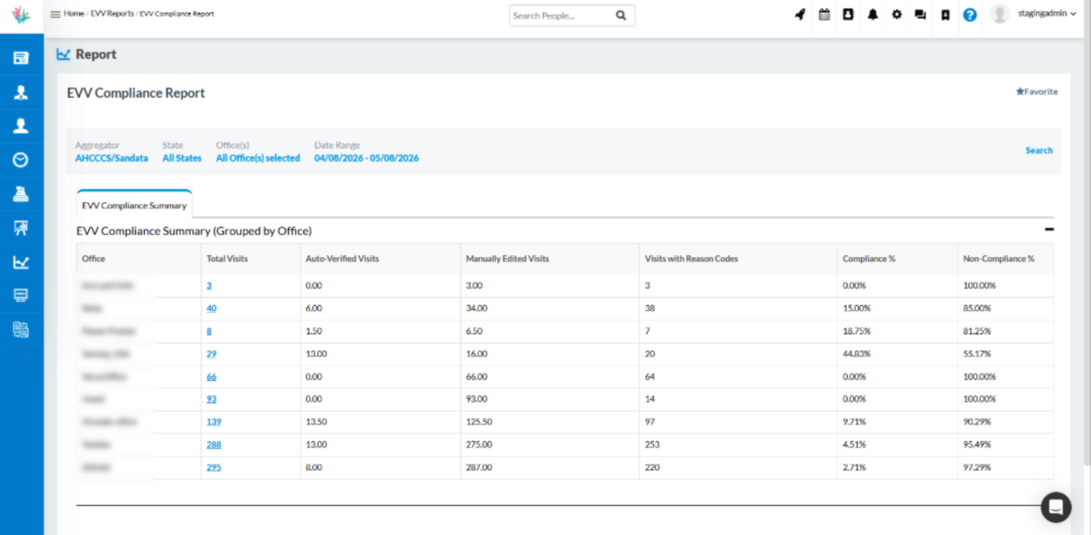Click the app logo in the corner

click(x=22, y=14)
